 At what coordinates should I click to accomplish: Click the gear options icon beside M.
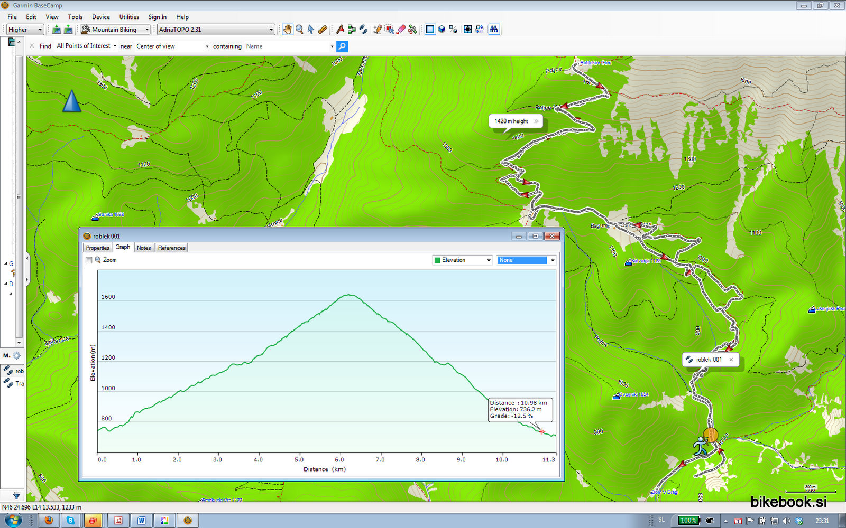pyautogui.click(x=16, y=356)
